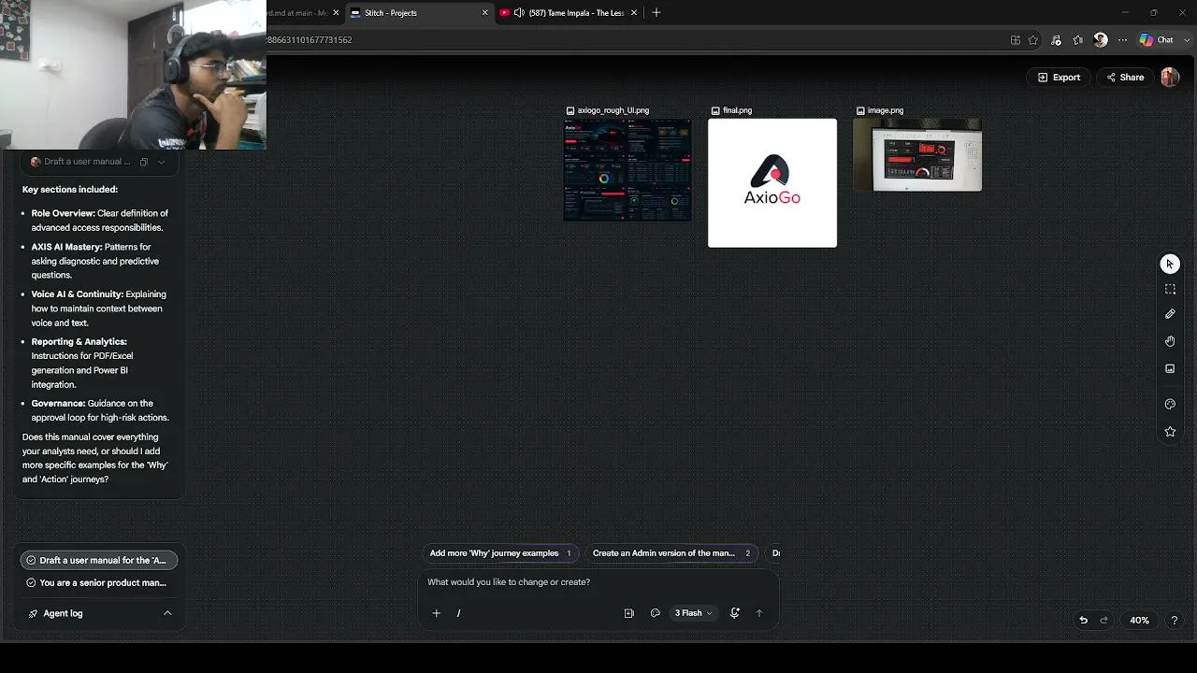Undo the last canvas action
The image size is (1197, 673).
coord(1083,620)
